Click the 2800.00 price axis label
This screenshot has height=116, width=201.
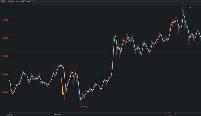5,92
